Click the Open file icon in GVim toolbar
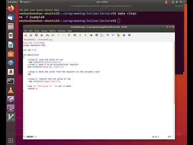Image resolution: width=193 pixels, height=145 pixels. click(x=26, y=35)
